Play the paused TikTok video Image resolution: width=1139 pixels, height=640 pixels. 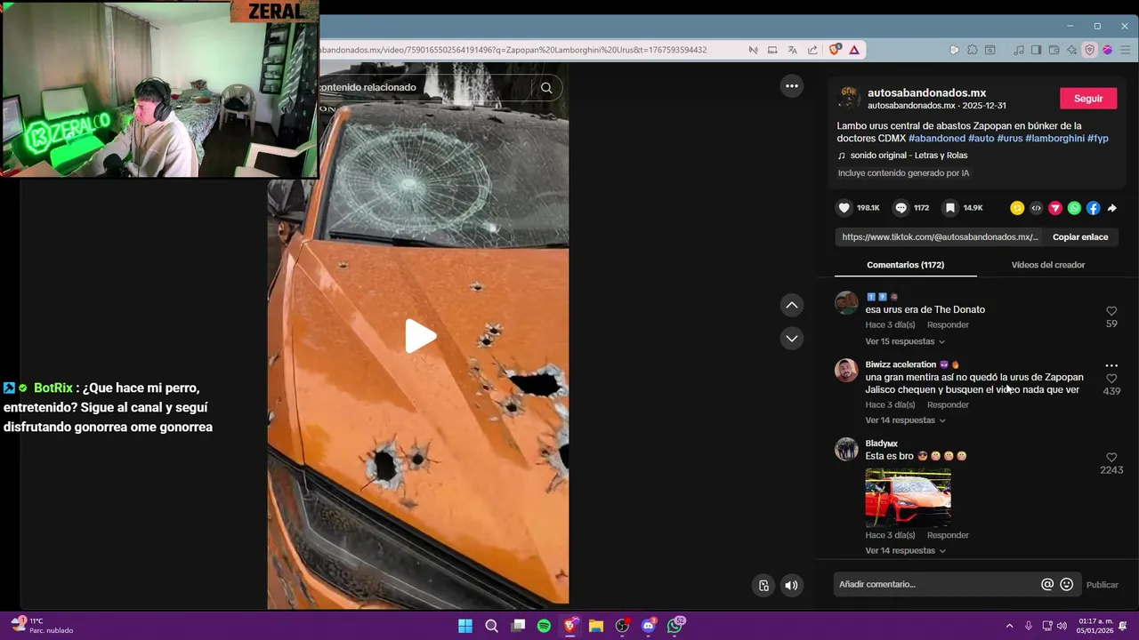(421, 336)
